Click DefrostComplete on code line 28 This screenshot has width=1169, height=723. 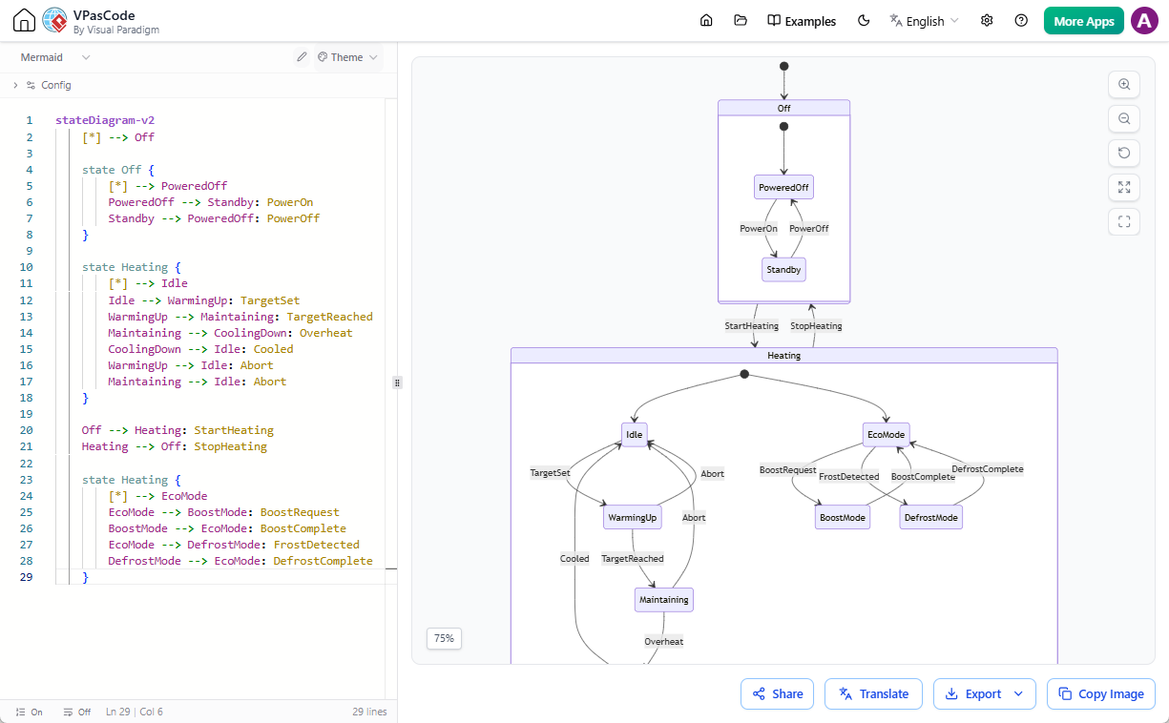click(323, 561)
